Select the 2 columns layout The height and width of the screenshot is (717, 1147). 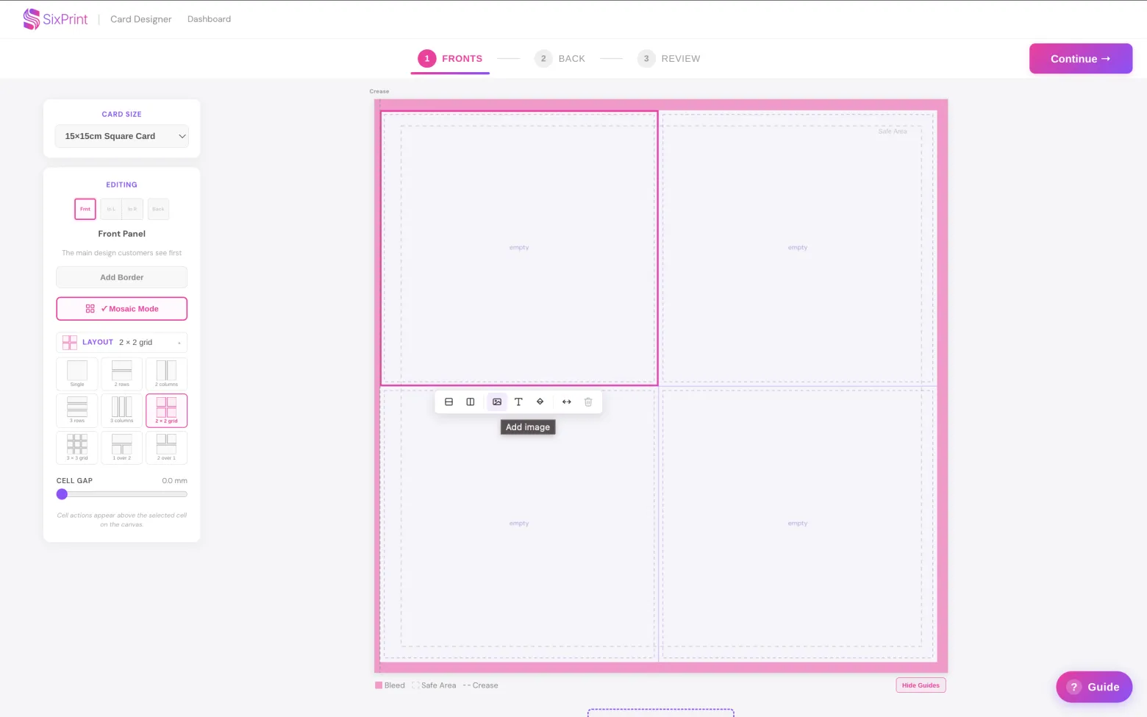point(167,374)
